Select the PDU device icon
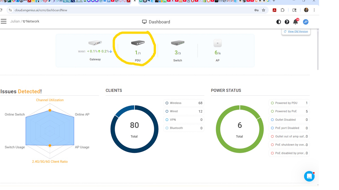The image size is (339, 190). pos(138,43)
